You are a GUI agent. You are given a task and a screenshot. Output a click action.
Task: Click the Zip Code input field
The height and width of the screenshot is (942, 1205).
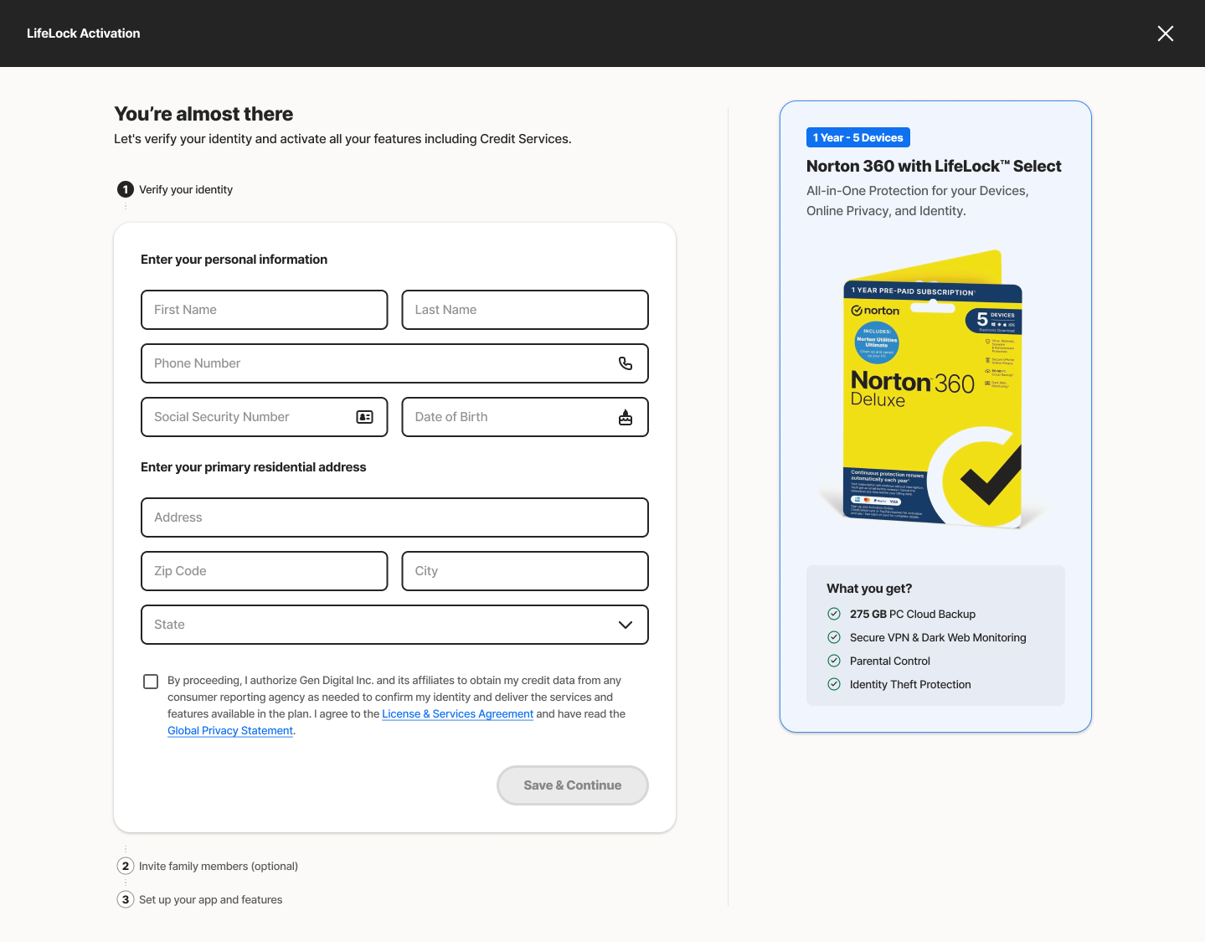tap(265, 571)
